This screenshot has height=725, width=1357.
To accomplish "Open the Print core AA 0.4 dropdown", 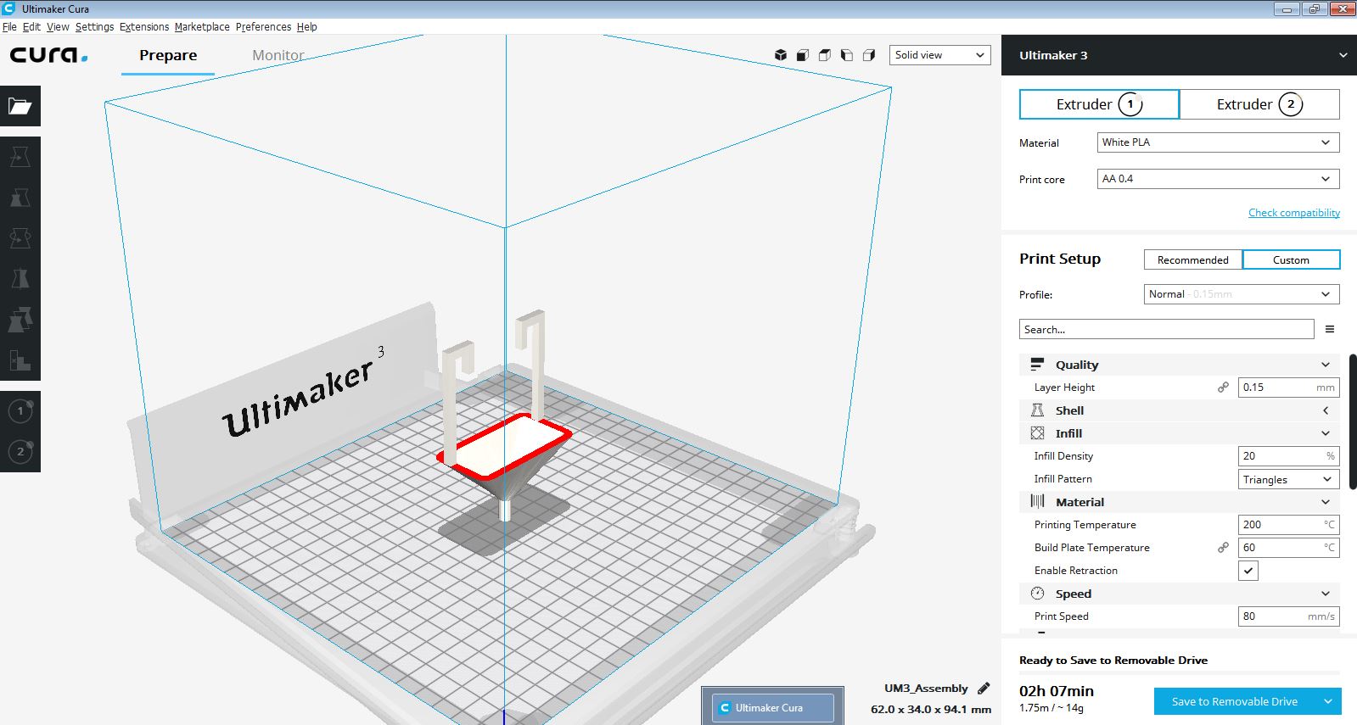I will click(x=1218, y=179).
